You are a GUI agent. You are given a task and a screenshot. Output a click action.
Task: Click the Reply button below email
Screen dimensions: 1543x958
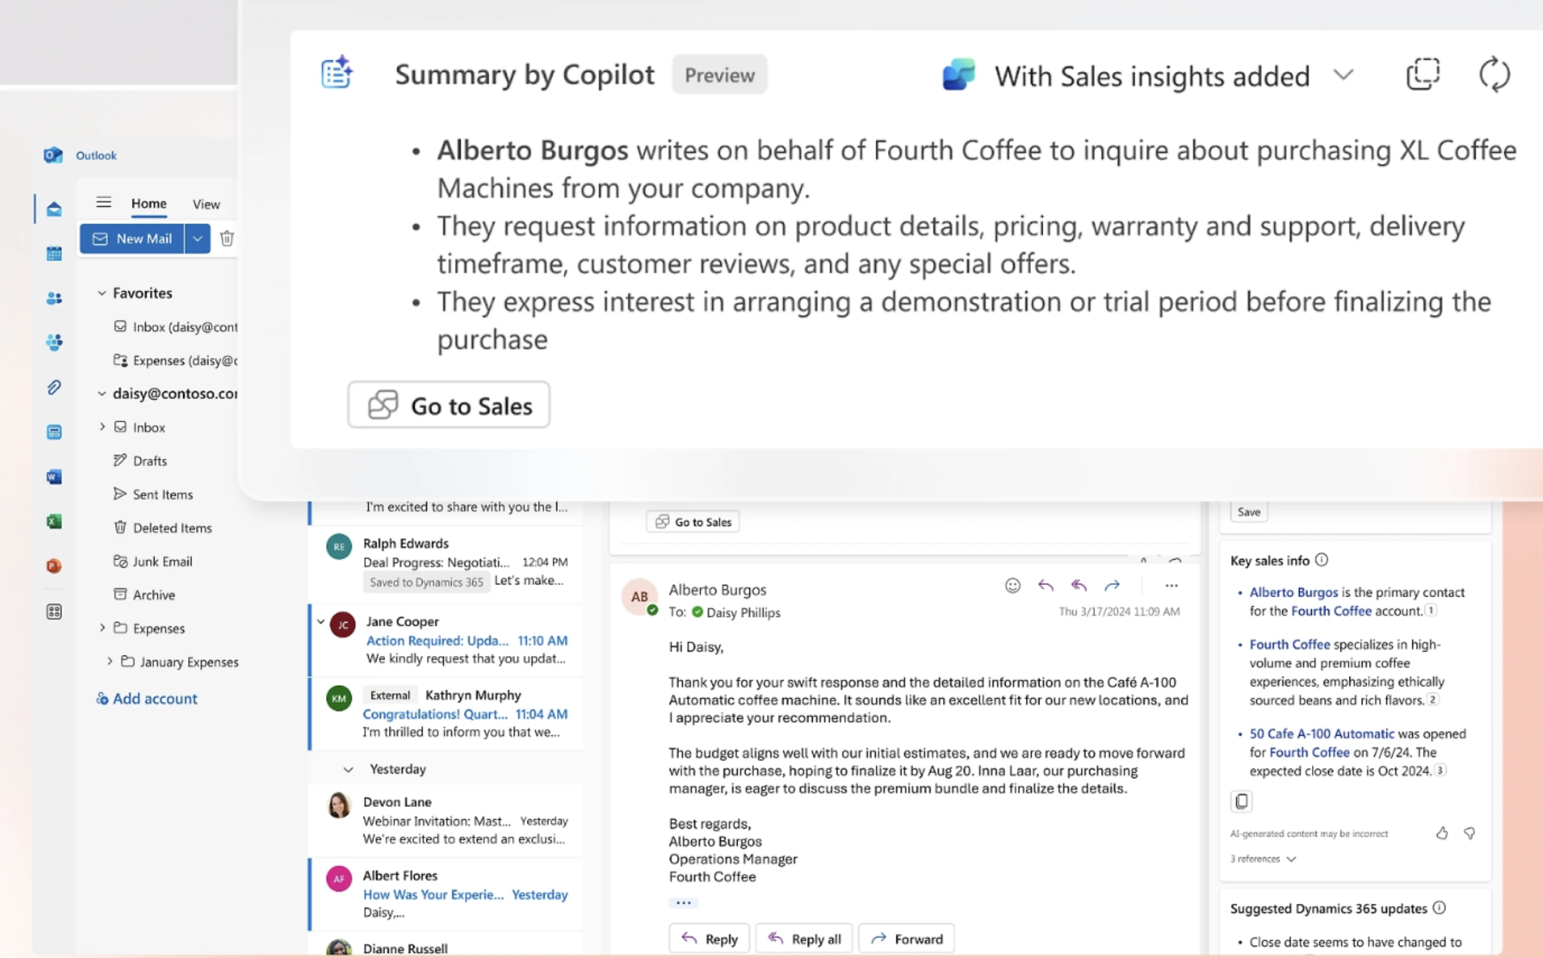709,938
